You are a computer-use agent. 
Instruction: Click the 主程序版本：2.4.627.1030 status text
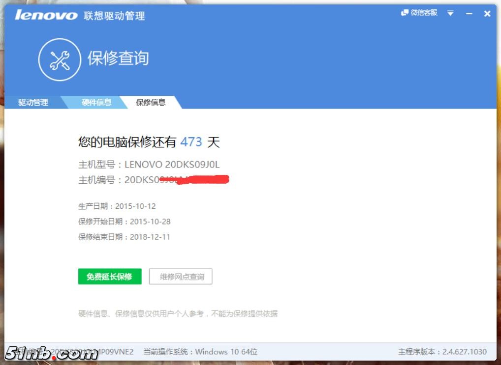pos(442,352)
